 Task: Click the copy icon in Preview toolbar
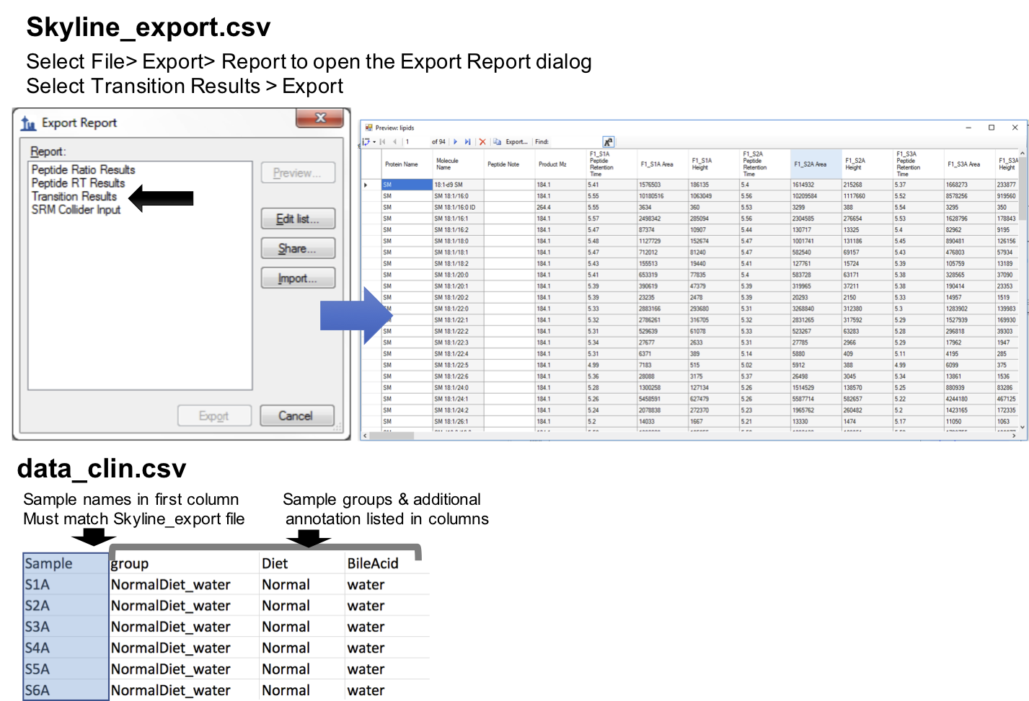[x=497, y=142]
